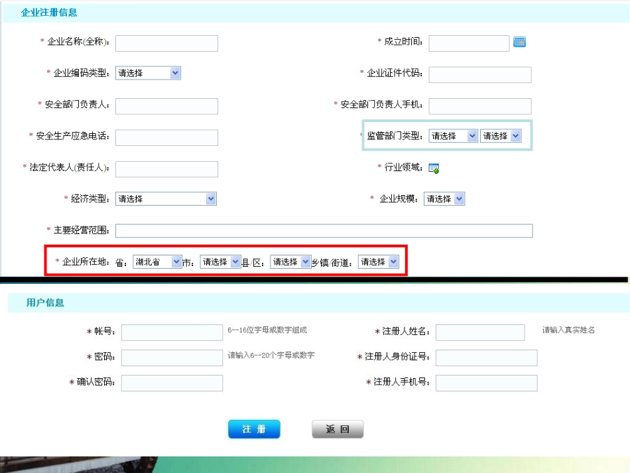The image size is (630, 473).
Task: Click the 行业领域 label text
Action: pos(403,167)
